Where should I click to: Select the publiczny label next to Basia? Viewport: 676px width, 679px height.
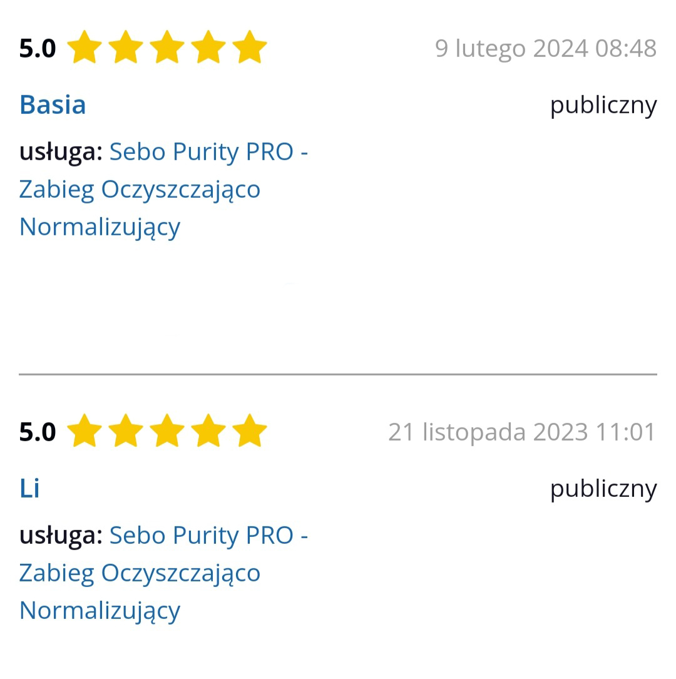click(x=603, y=105)
